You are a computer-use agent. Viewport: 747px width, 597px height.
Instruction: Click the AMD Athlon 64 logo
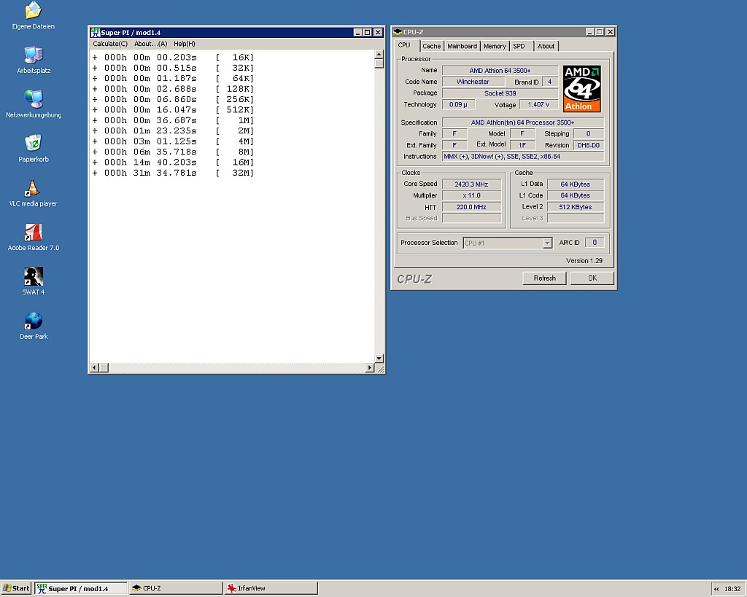point(581,88)
